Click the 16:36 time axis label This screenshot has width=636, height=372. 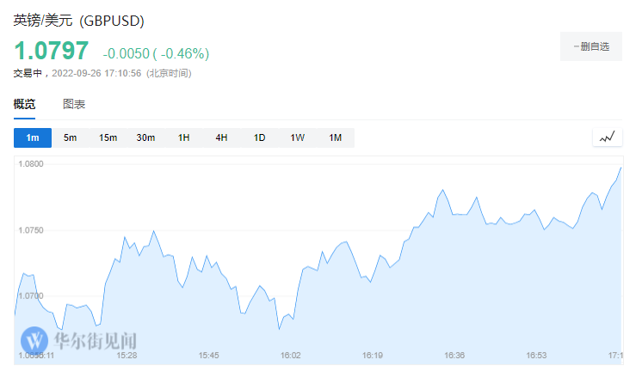[454, 355]
